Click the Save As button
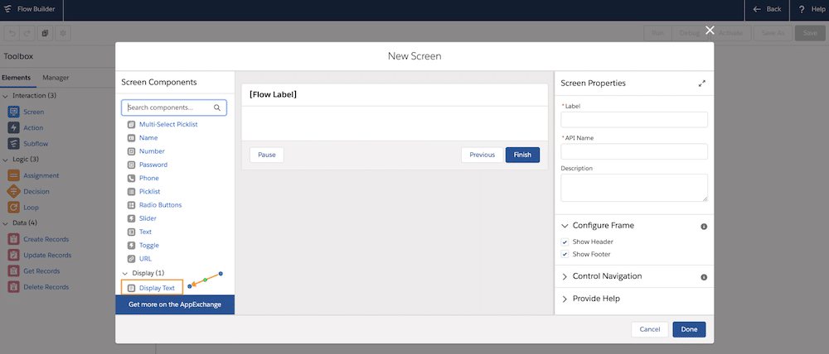 click(x=773, y=33)
